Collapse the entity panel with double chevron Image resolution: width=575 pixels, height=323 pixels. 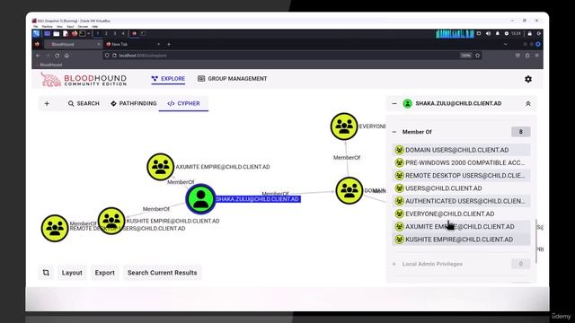[x=528, y=104]
